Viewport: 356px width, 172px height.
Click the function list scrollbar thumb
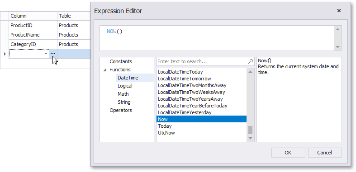click(x=250, y=130)
